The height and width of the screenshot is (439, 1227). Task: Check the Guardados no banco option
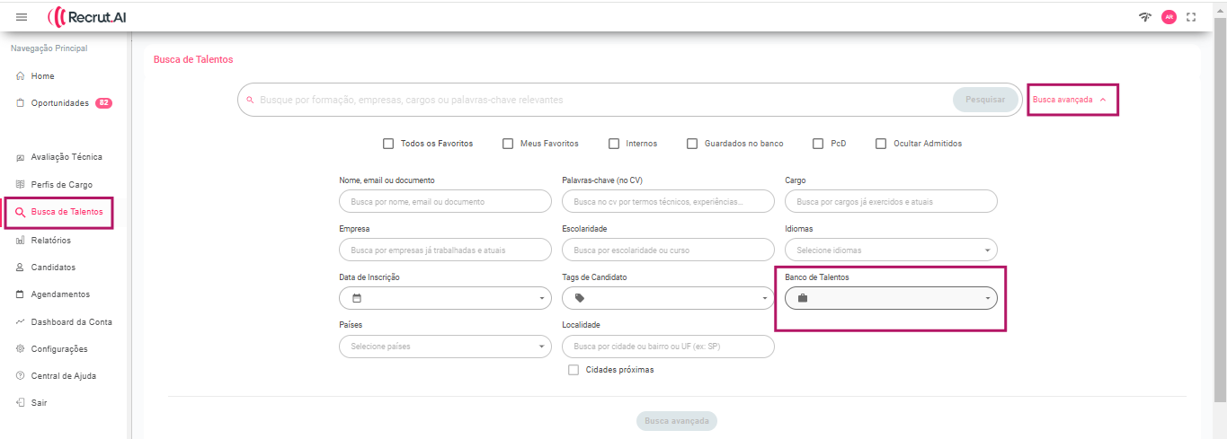tap(692, 144)
